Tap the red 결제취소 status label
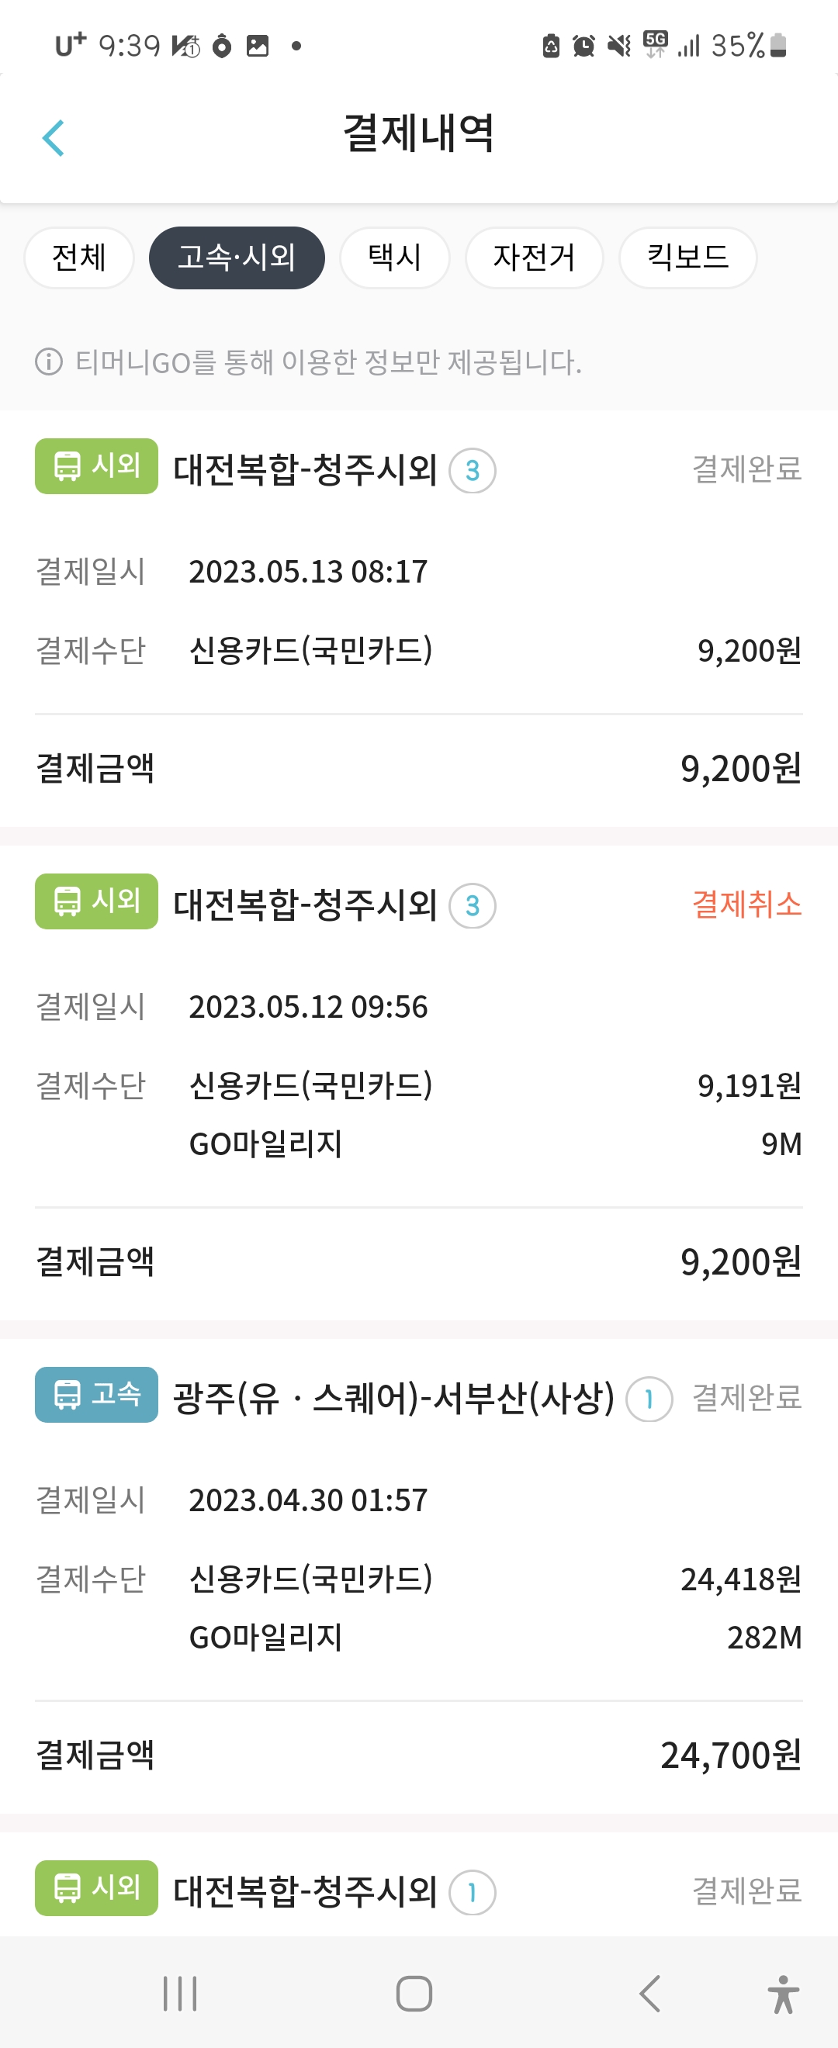 click(746, 904)
